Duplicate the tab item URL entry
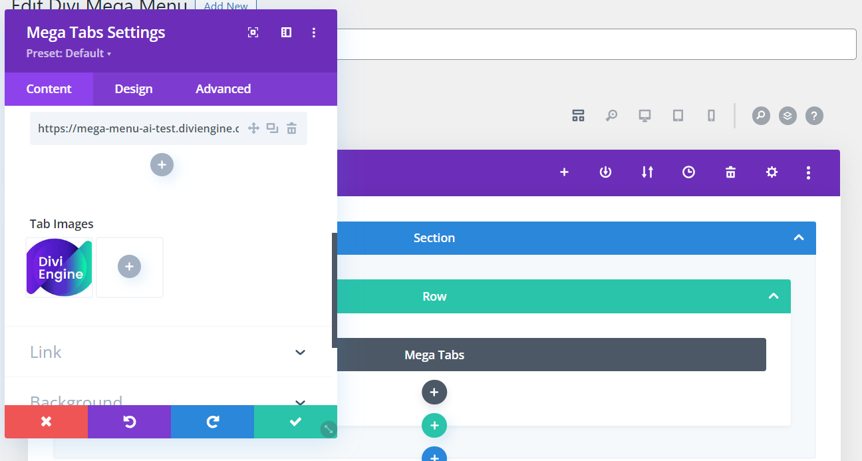 [272, 128]
